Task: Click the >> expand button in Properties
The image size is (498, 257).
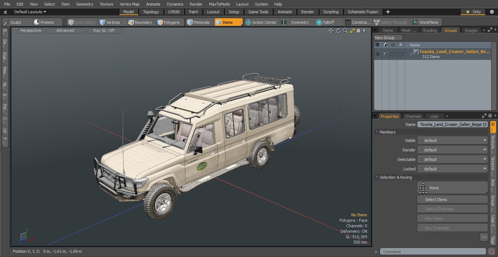Action: [x=484, y=237]
